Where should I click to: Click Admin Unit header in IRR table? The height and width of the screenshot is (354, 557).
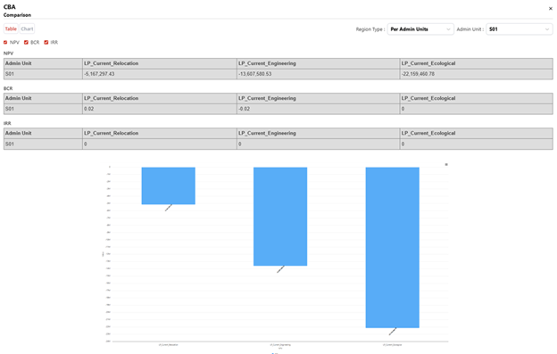click(x=19, y=133)
